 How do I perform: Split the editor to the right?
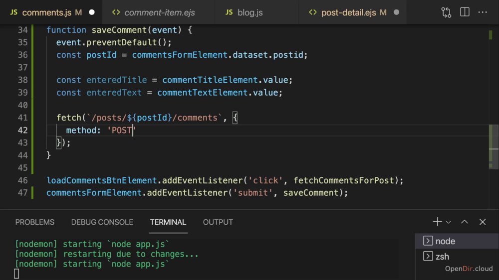pos(465,12)
